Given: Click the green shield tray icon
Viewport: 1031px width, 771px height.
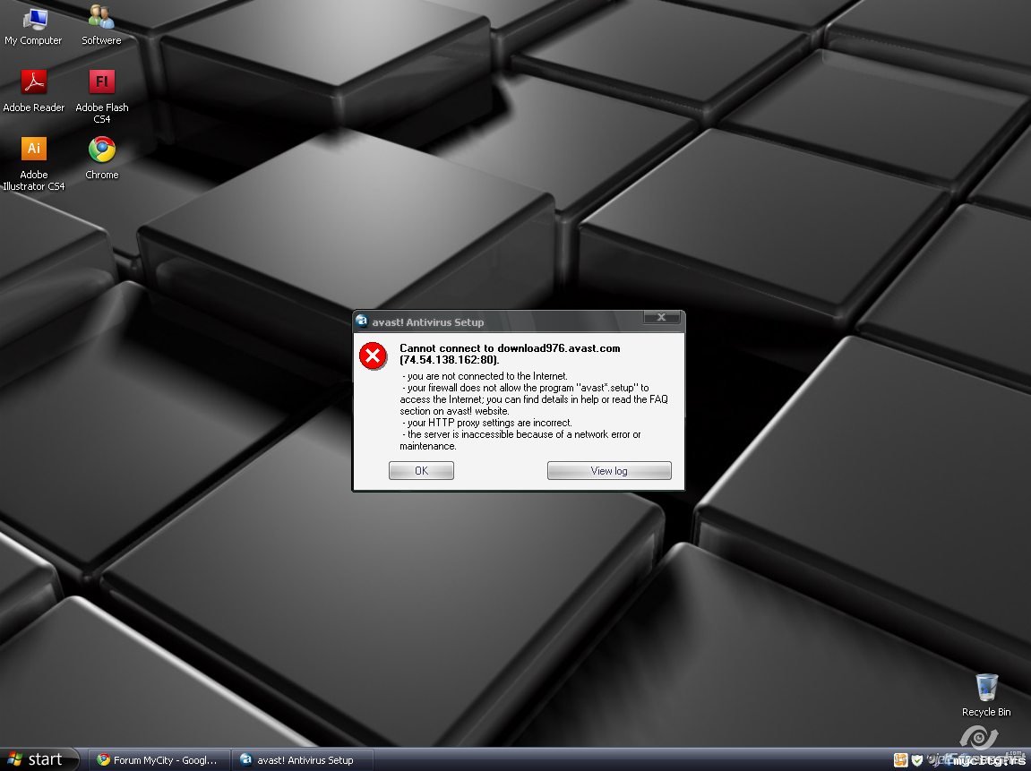Looking at the screenshot, I should [x=916, y=760].
